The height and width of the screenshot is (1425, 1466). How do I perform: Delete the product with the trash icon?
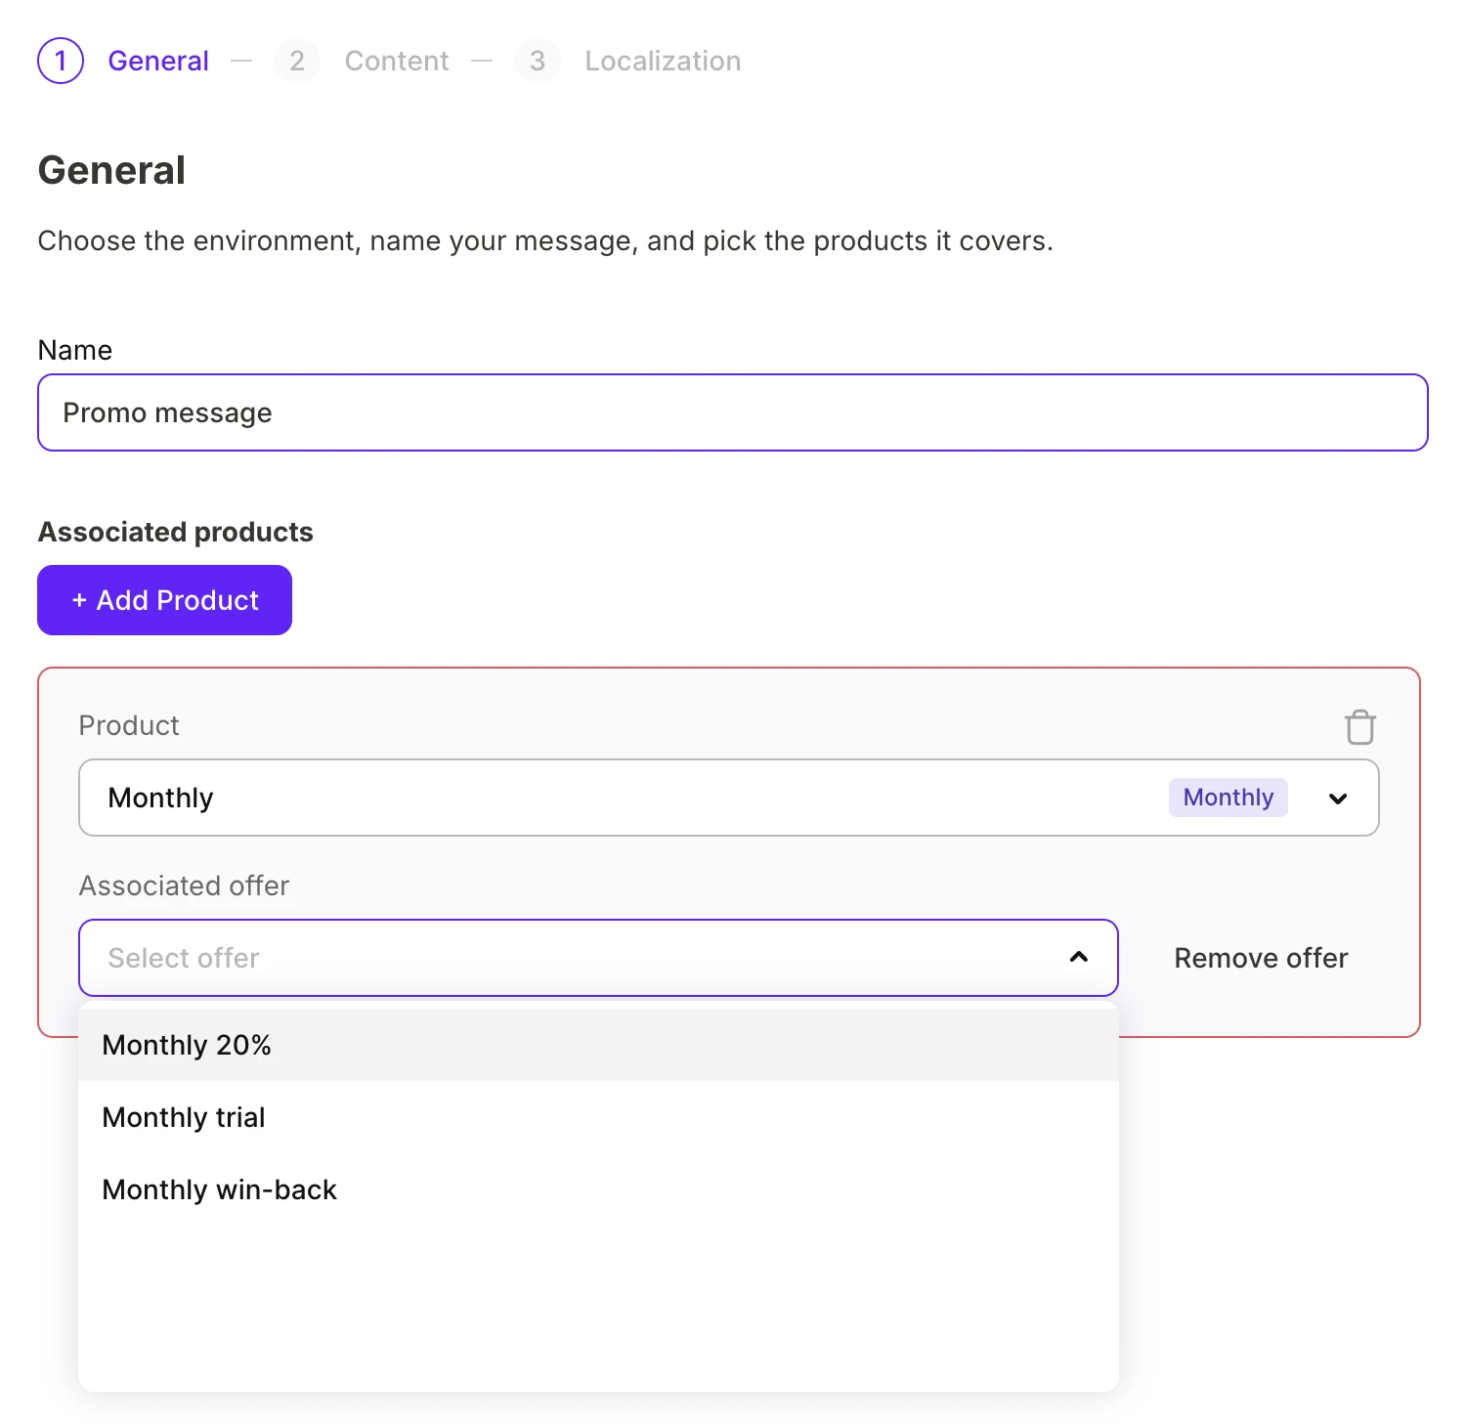[x=1359, y=726]
